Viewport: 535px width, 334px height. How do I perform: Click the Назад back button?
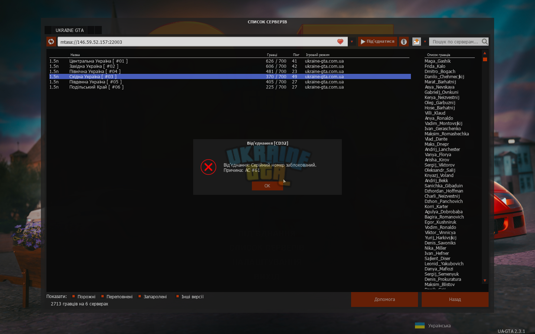[x=455, y=299]
